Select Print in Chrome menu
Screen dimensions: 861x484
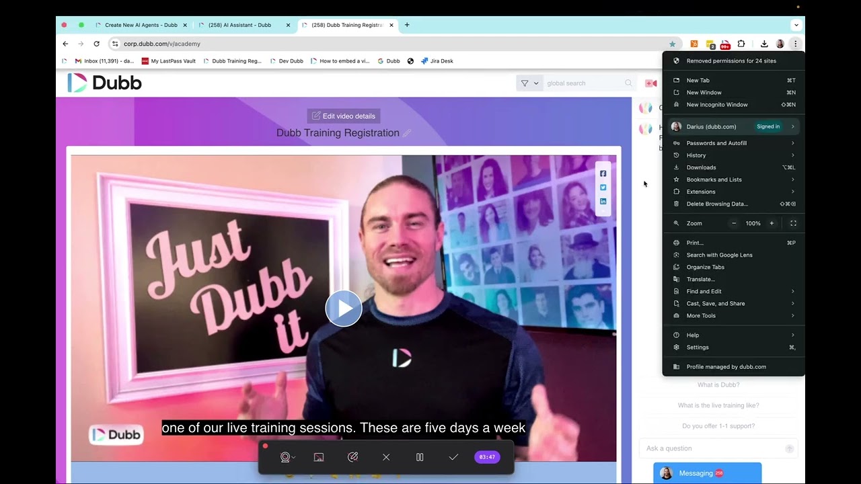734,243
